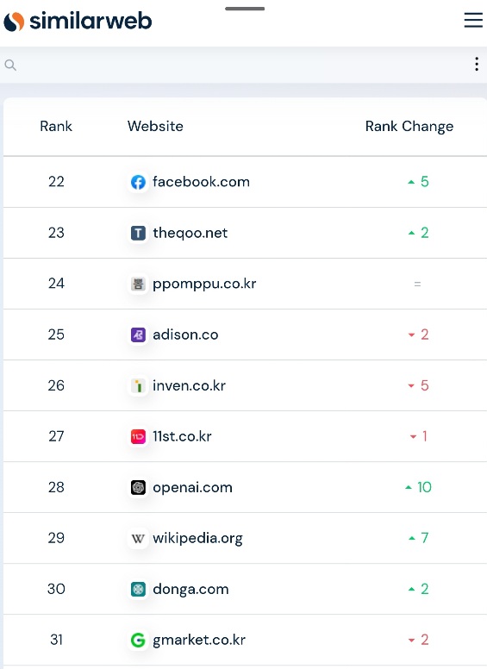Click the Gmarket G favicon
487x669 pixels.
click(138, 640)
